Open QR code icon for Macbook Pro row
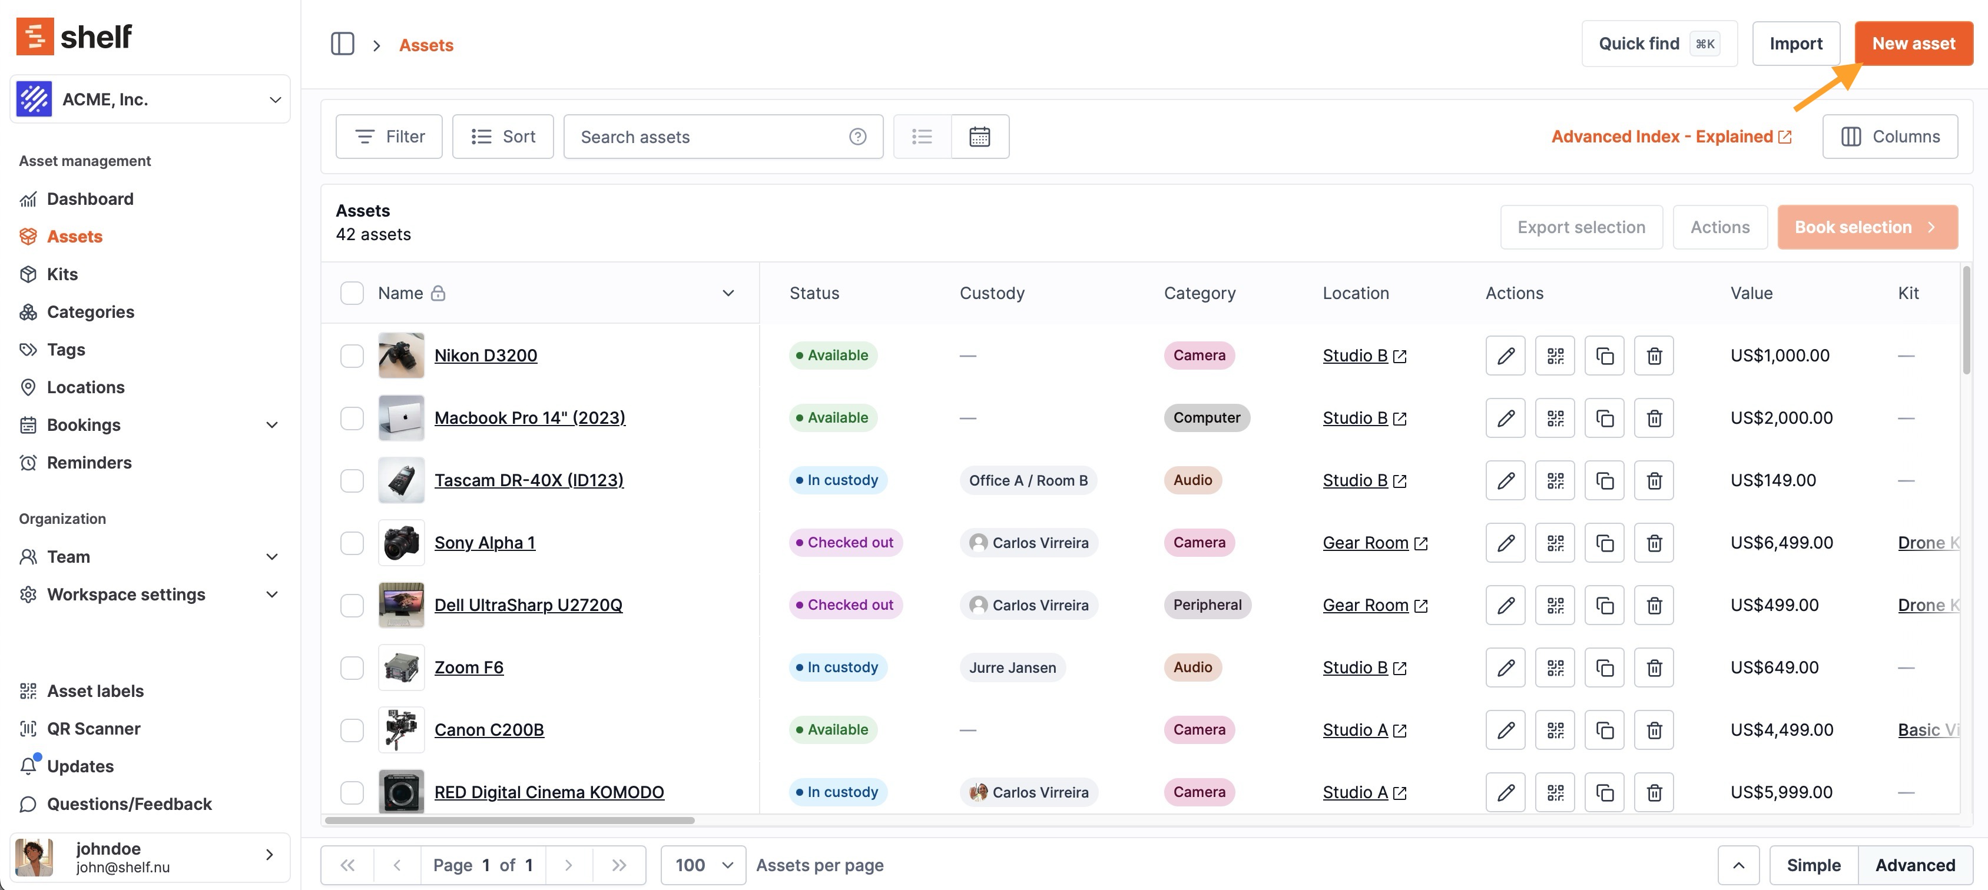The height and width of the screenshot is (890, 1988). pos(1554,418)
